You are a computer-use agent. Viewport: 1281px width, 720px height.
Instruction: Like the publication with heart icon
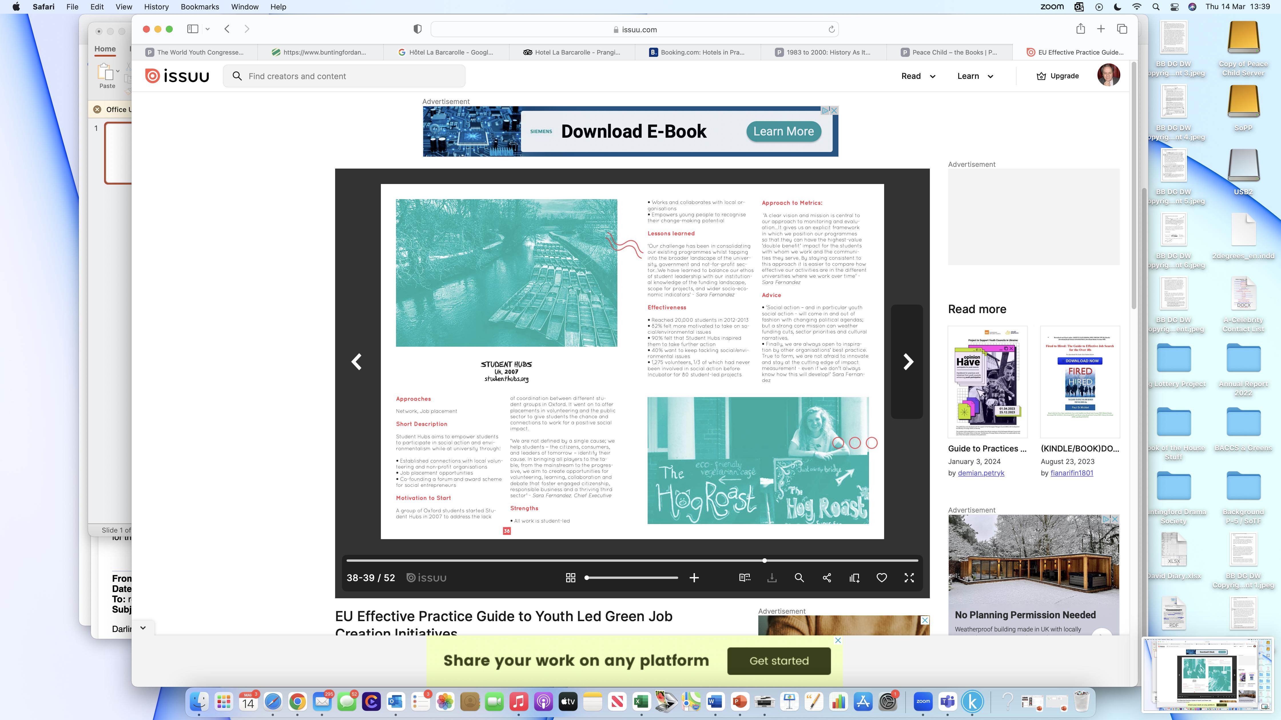point(881,577)
